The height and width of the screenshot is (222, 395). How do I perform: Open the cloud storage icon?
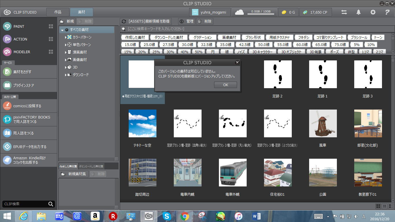tap(239, 12)
